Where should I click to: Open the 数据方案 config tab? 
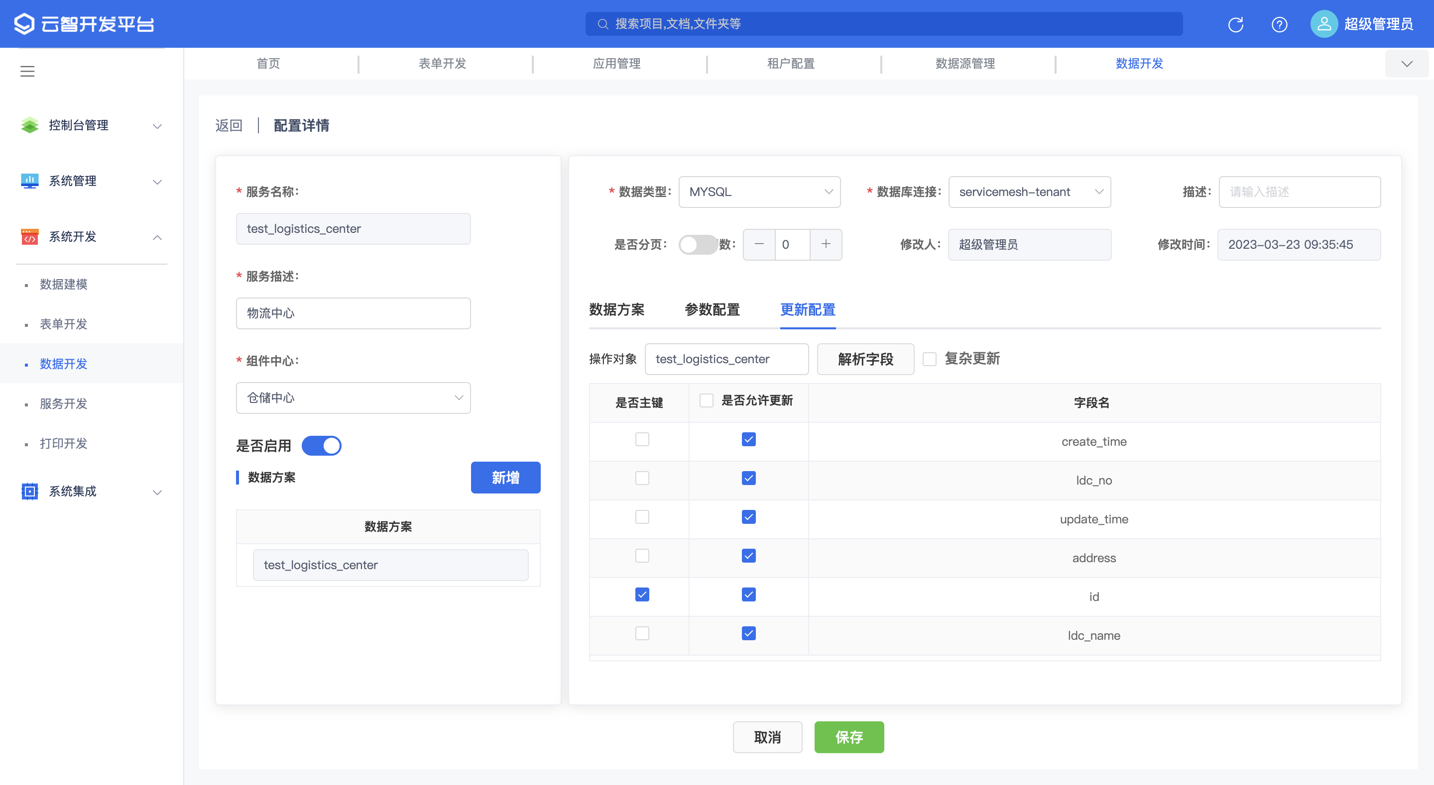coord(616,310)
